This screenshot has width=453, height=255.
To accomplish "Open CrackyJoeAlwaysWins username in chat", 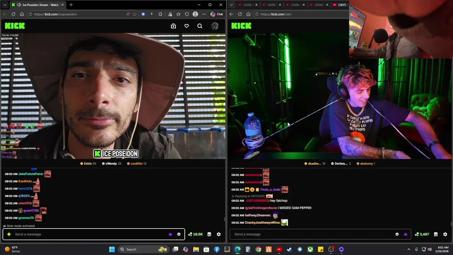I will [x=262, y=222].
